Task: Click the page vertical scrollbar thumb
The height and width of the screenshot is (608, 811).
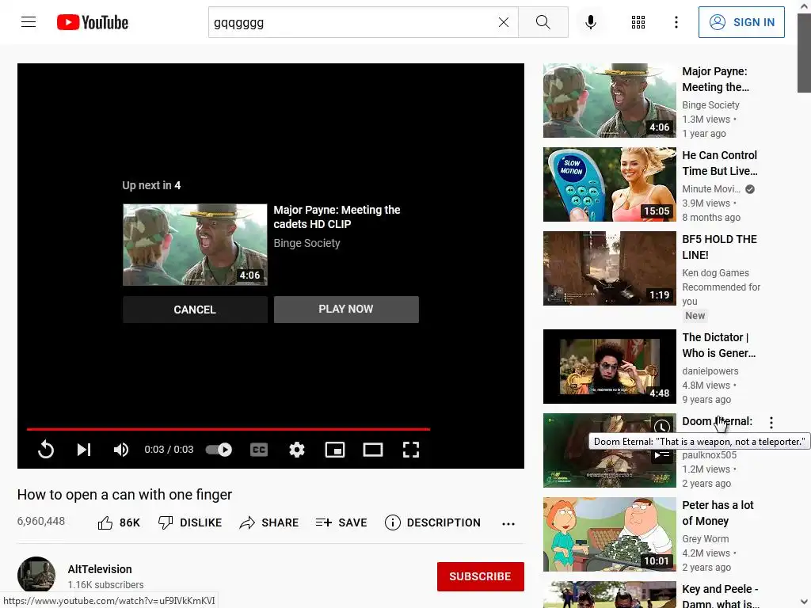Action: pyautogui.click(x=804, y=54)
